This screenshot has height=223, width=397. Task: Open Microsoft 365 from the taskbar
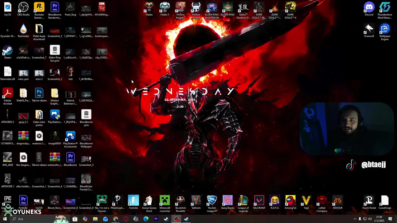click(x=136, y=219)
